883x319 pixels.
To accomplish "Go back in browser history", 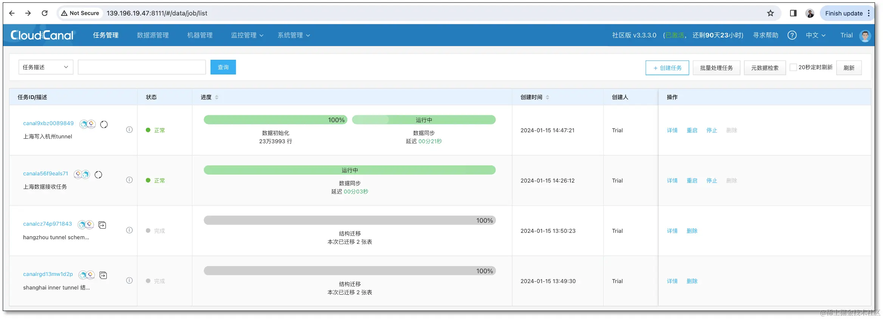I will click(12, 13).
